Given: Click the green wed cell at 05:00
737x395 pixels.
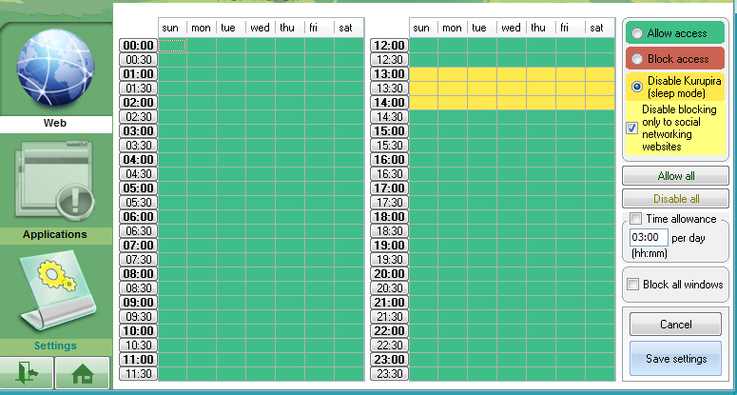Looking at the screenshot, I should coord(261,188).
